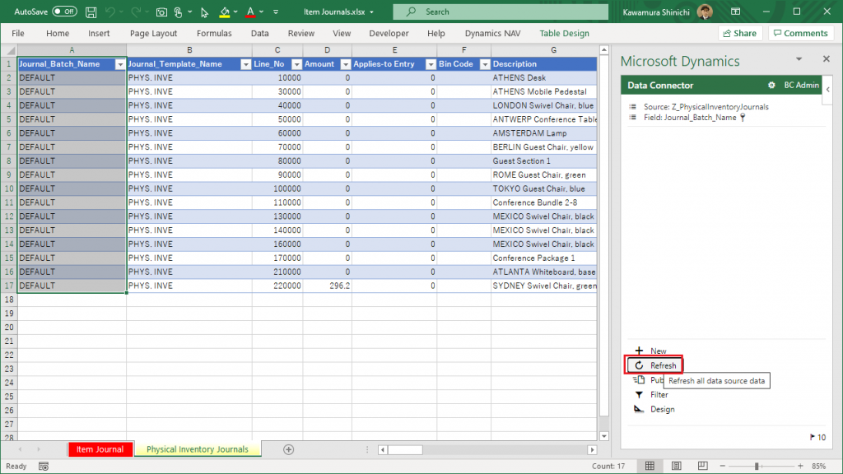Click the BC Admin label
The height and width of the screenshot is (474, 843).
coord(801,85)
